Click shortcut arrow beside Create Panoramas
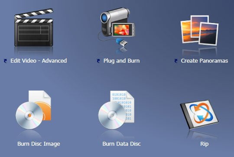This screenshot has width=234, height=157. pyautogui.click(x=176, y=61)
